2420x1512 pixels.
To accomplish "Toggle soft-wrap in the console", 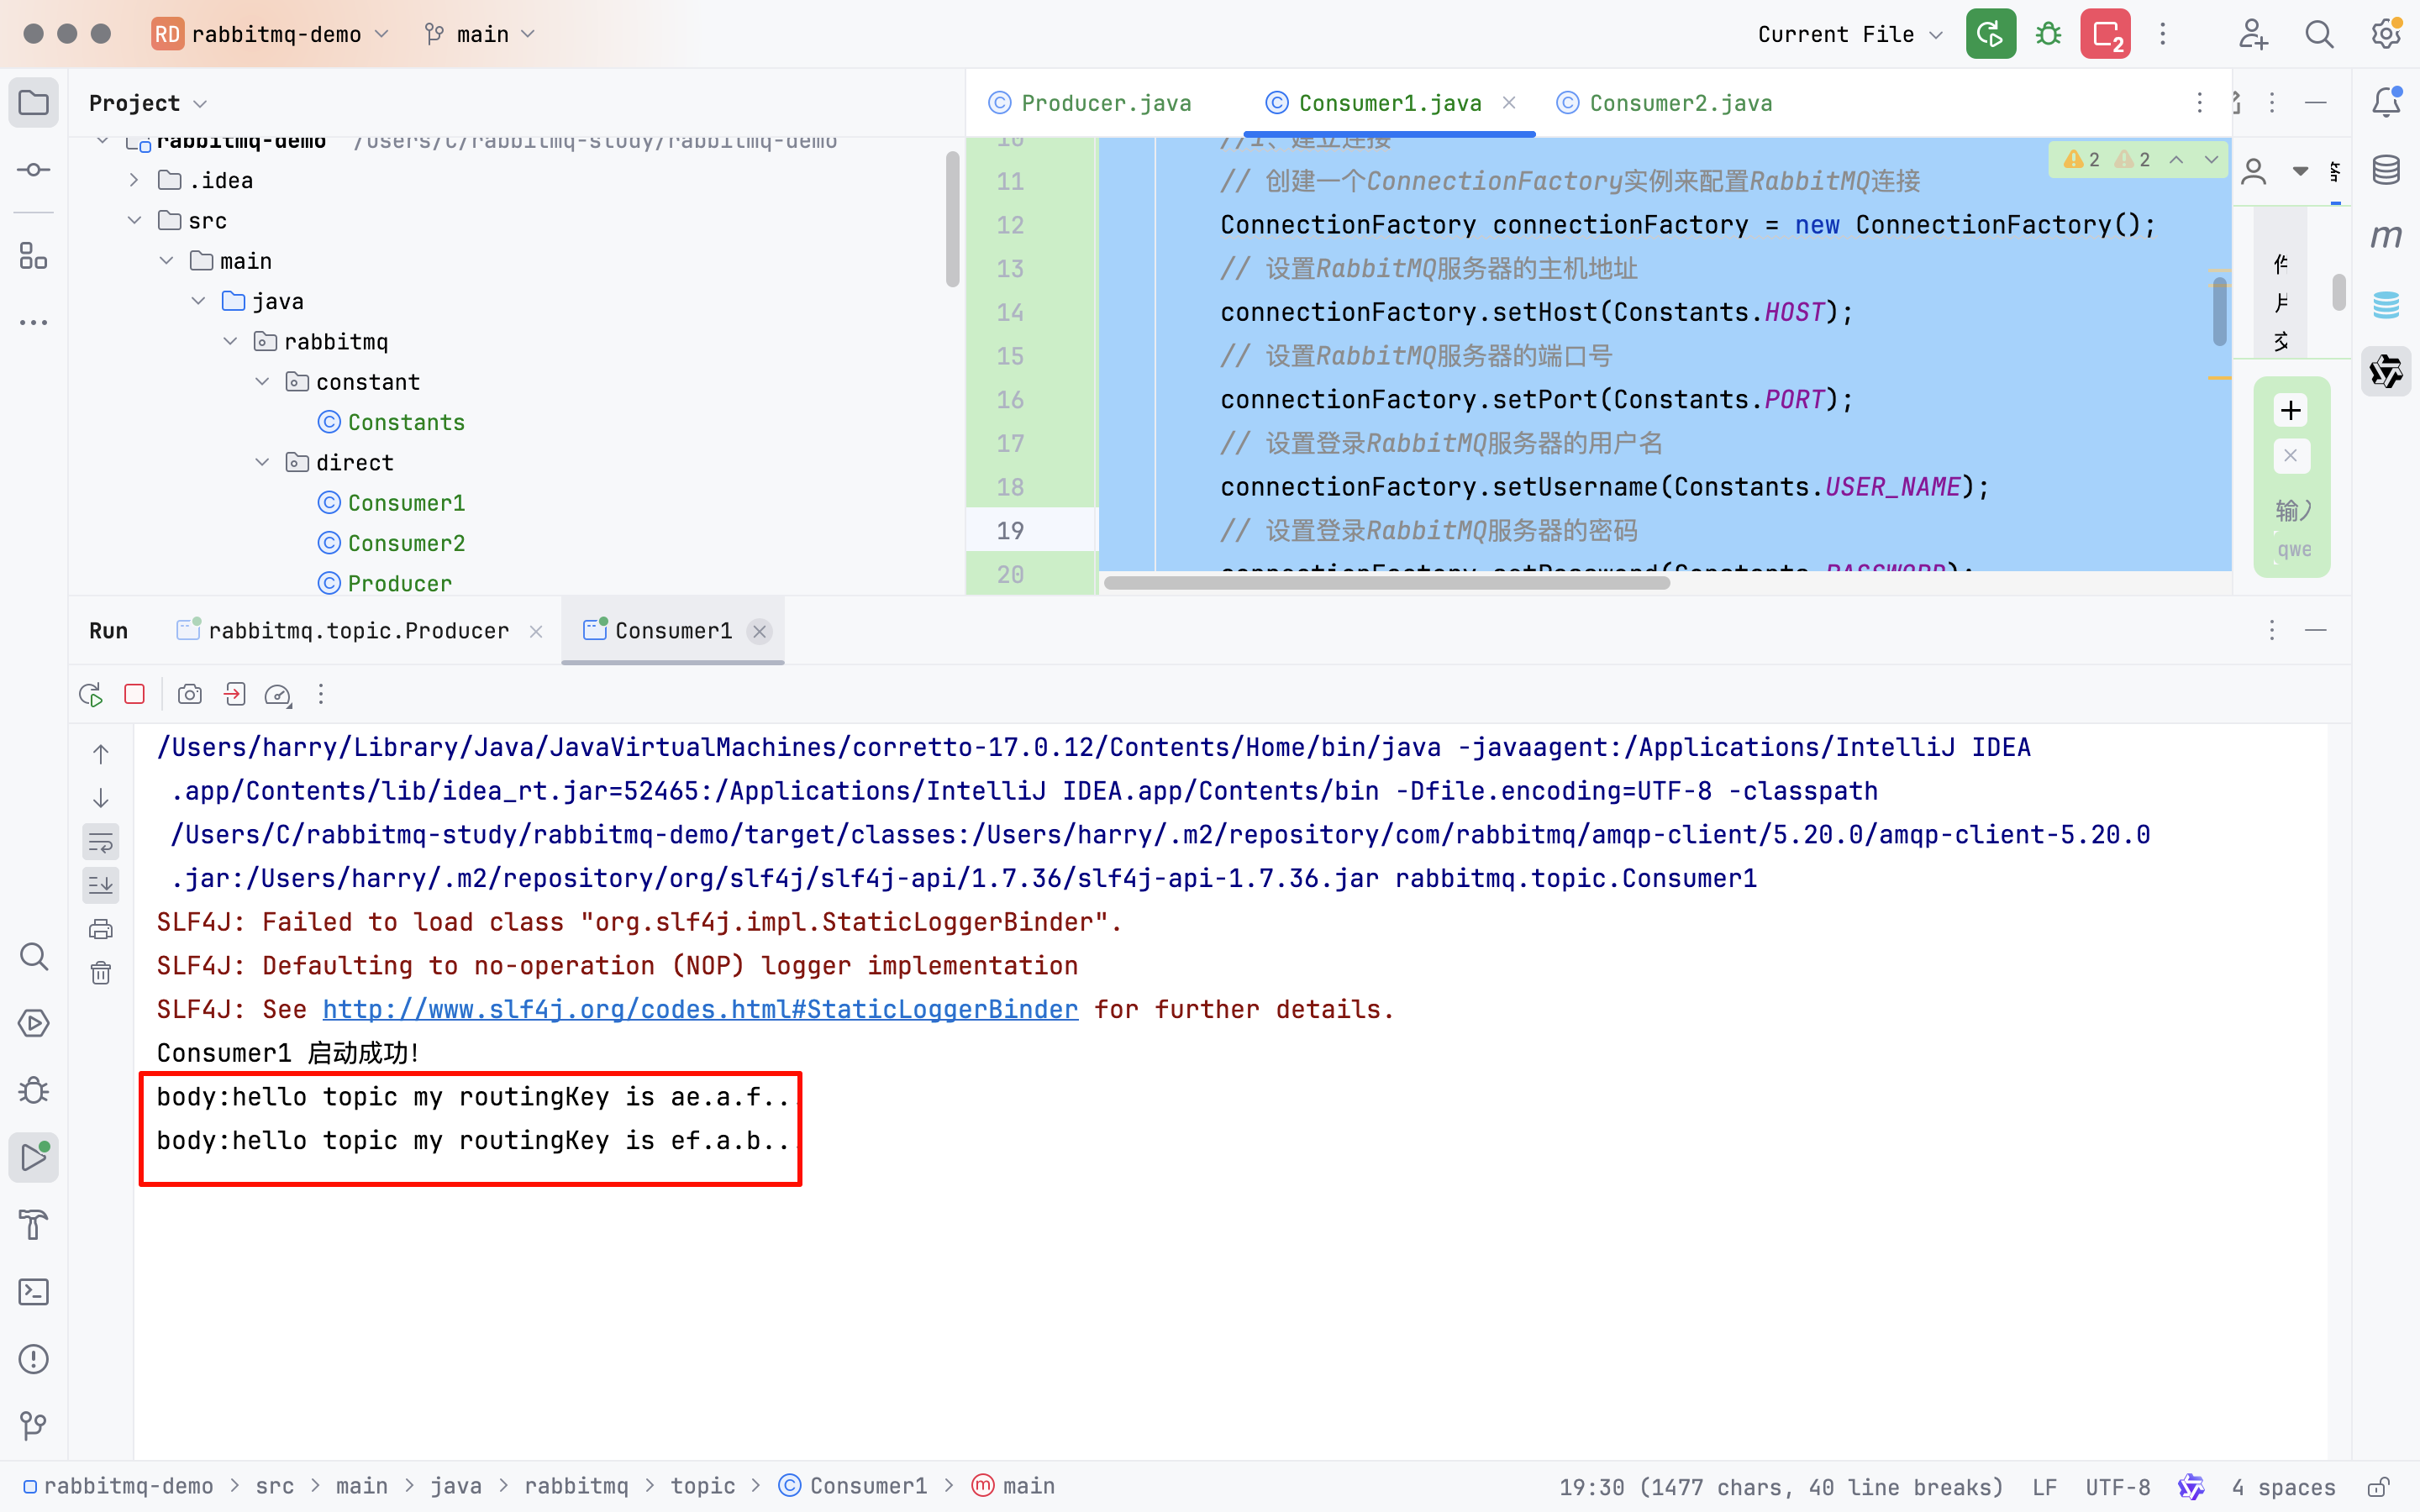I will click(101, 842).
